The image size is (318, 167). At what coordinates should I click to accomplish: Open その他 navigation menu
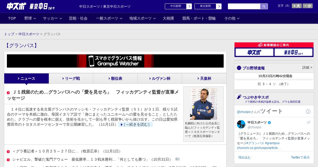(230, 18)
